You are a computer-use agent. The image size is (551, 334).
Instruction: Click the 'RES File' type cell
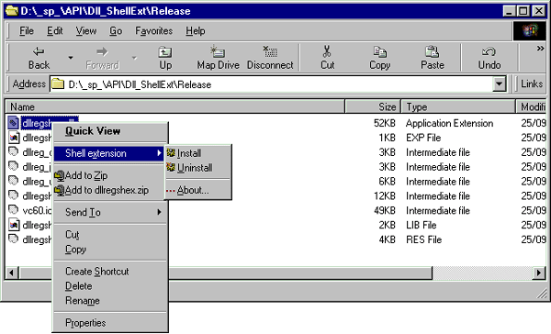point(423,239)
